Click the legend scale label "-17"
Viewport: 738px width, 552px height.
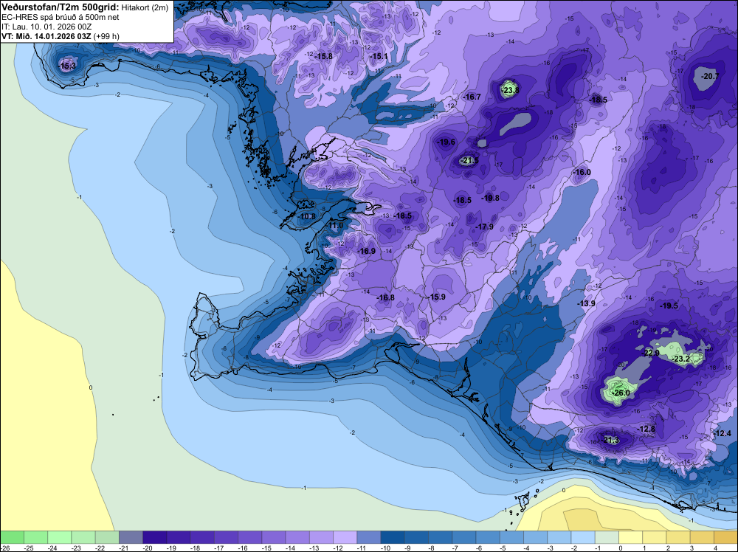[219, 548]
